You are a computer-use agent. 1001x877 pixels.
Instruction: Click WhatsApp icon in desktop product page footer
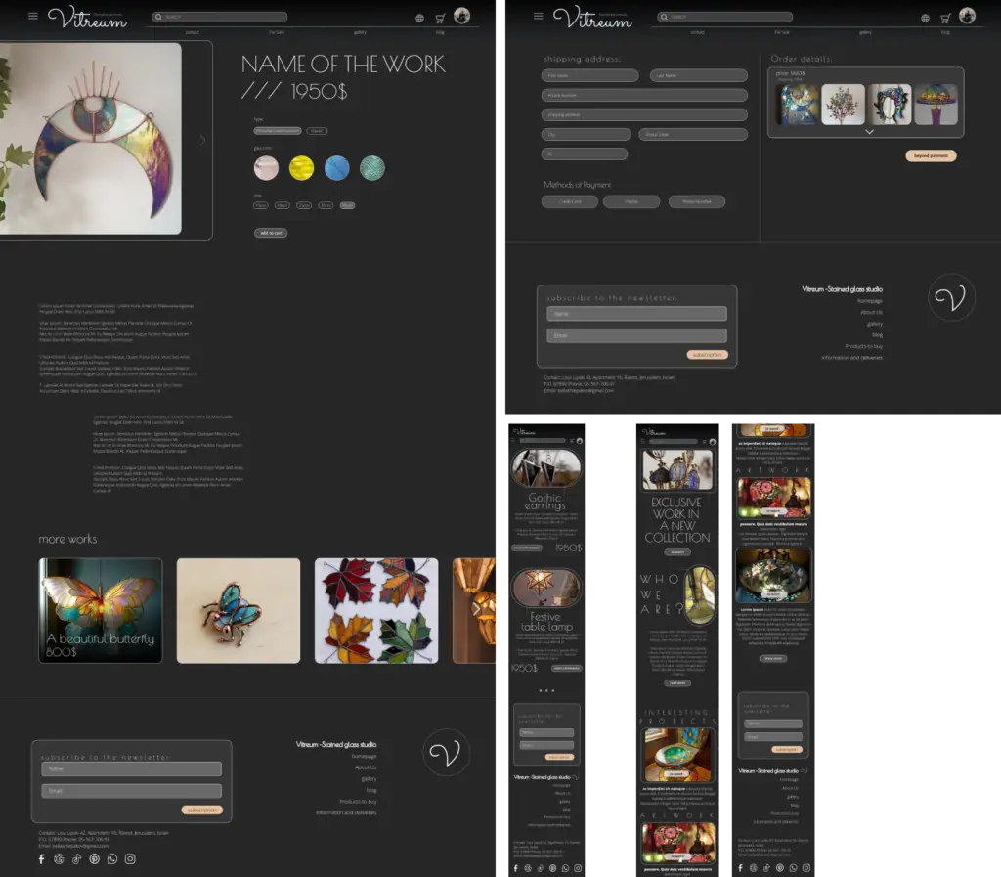[x=112, y=858]
